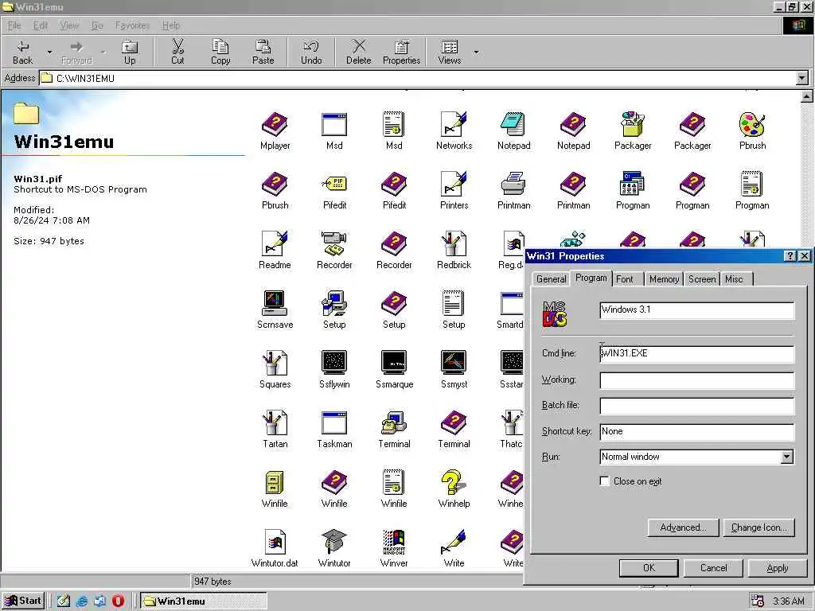Open the Run window mode dropdown
Viewport: 815px width, 611px height.
click(x=787, y=457)
